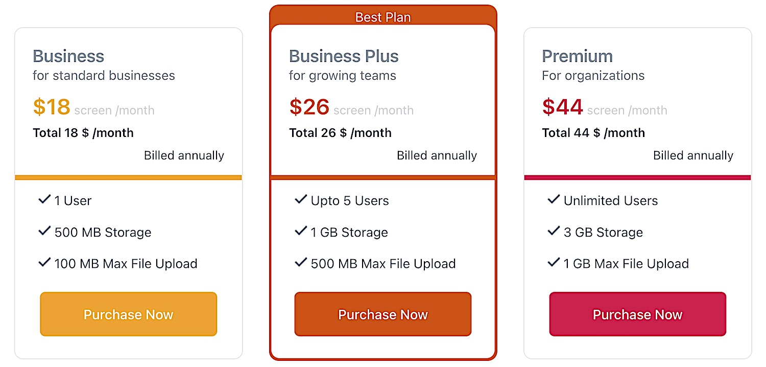
Task: Click the checkmark beside 500 MB Storage
Action: 44,231
